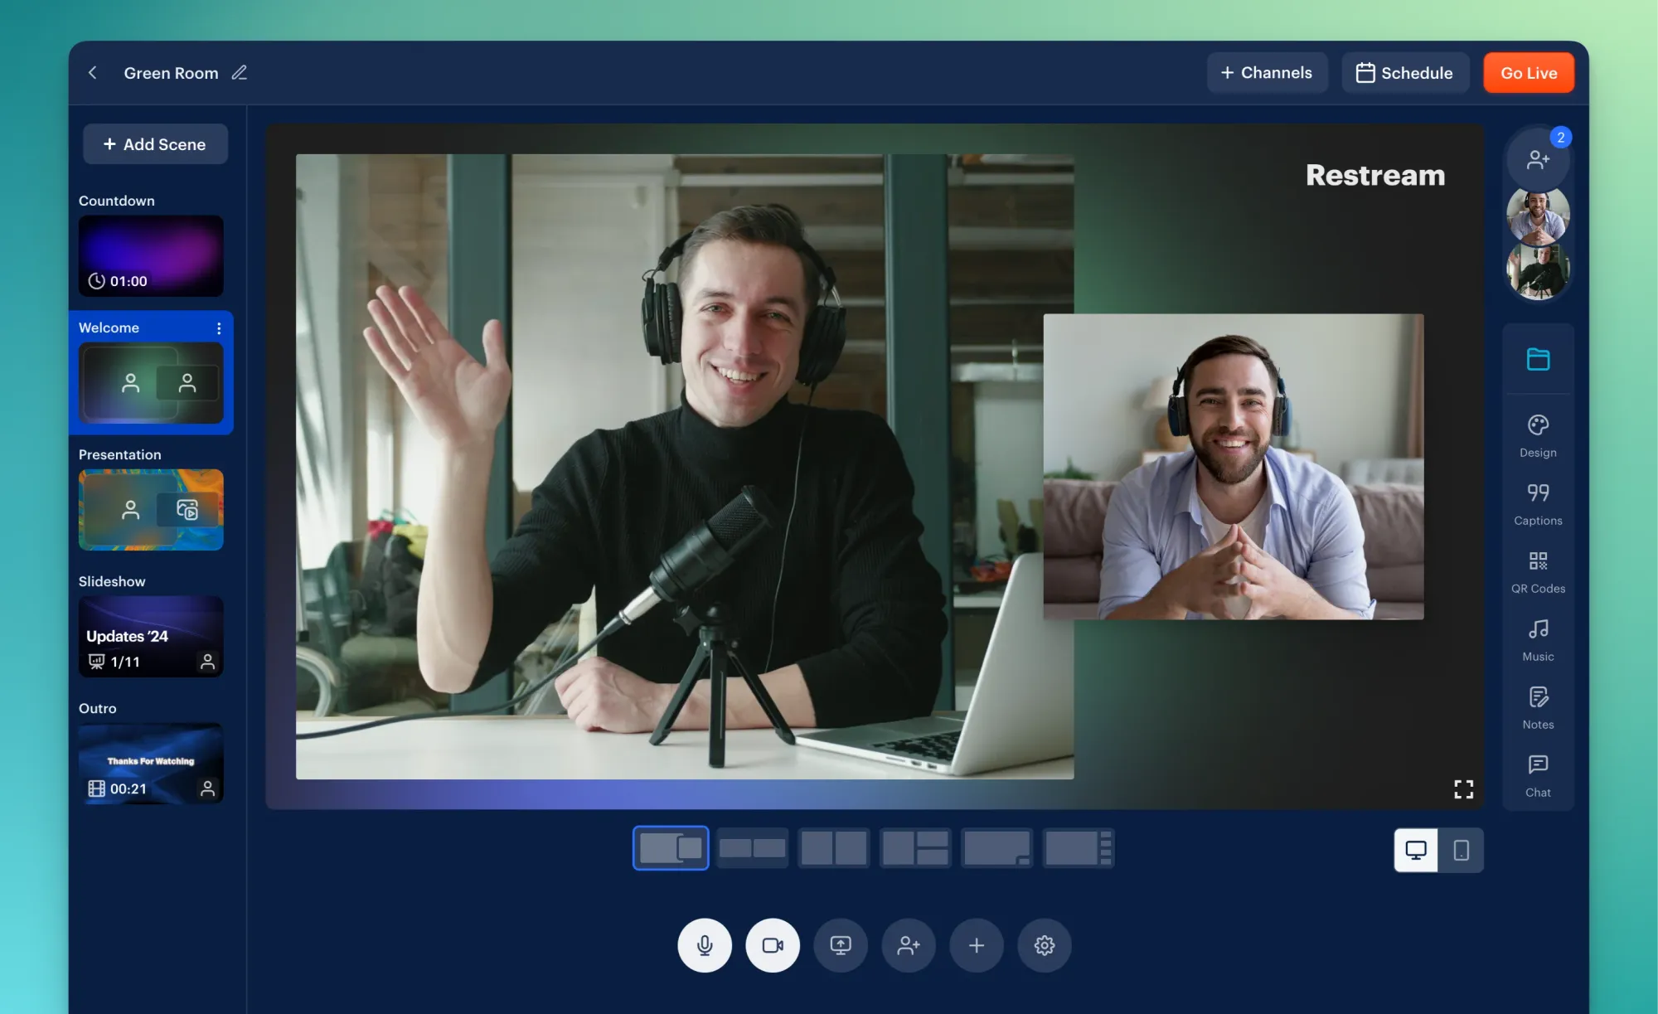This screenshot has width=1658, height=1014.
Task: Open the Design panel
Action: (x=1538, y=431)
